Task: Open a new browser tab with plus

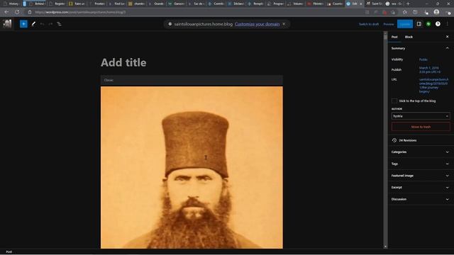Action: [x=408, y=4]
